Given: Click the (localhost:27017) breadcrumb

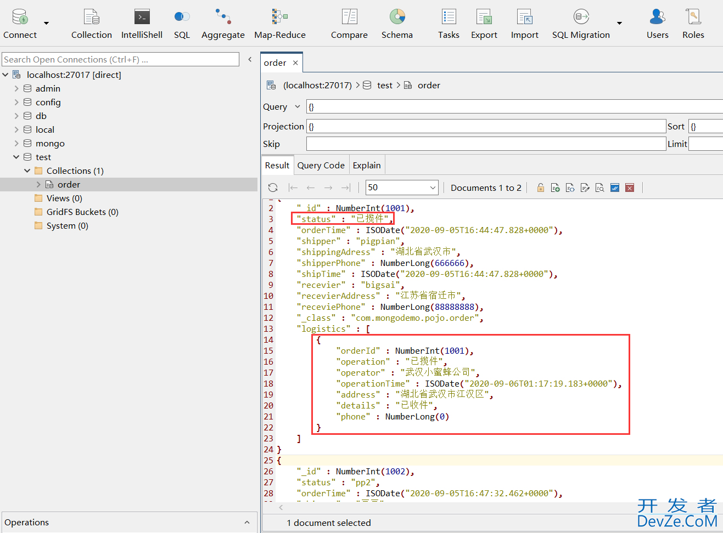Looking at the screenshot, I should click(x=317, y=85).
